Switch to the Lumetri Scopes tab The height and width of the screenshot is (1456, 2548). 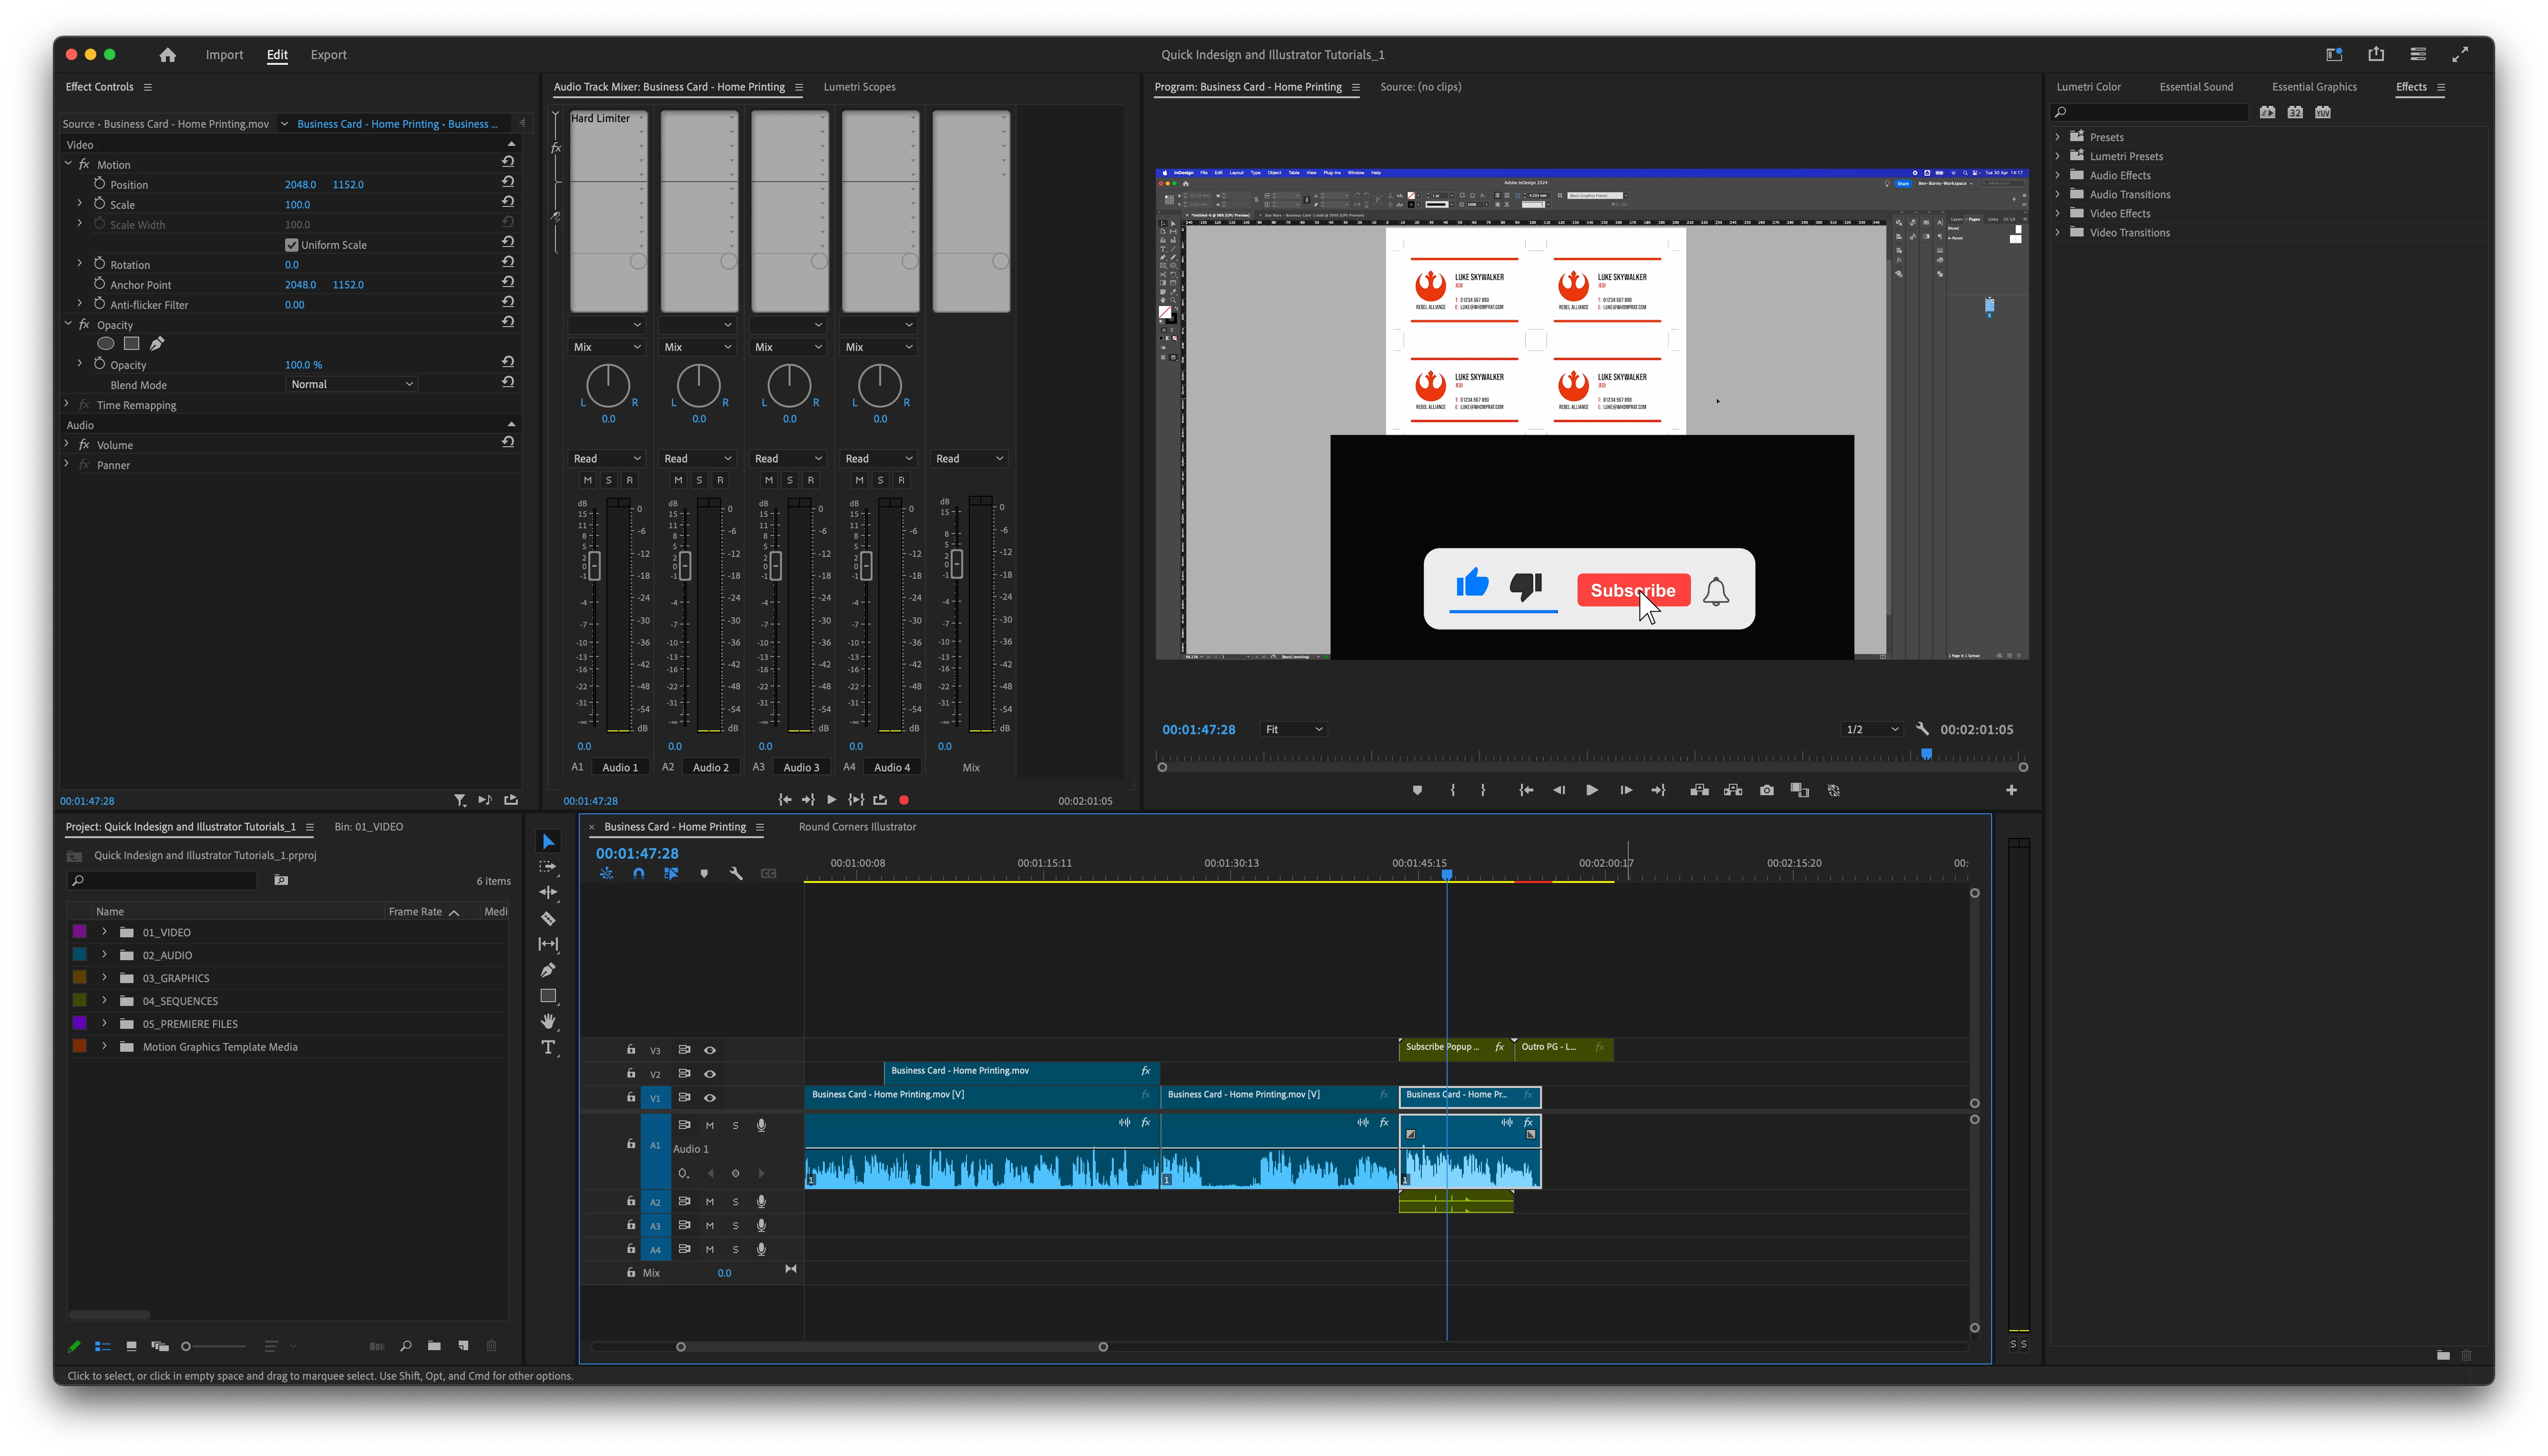(x=859, y=87)
